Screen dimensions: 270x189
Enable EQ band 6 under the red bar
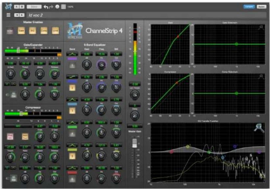point(72,179)
